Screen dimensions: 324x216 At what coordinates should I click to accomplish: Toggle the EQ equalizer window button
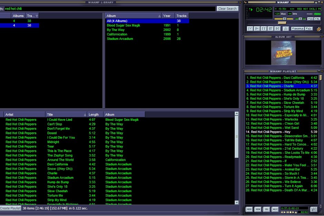[310, 19]
